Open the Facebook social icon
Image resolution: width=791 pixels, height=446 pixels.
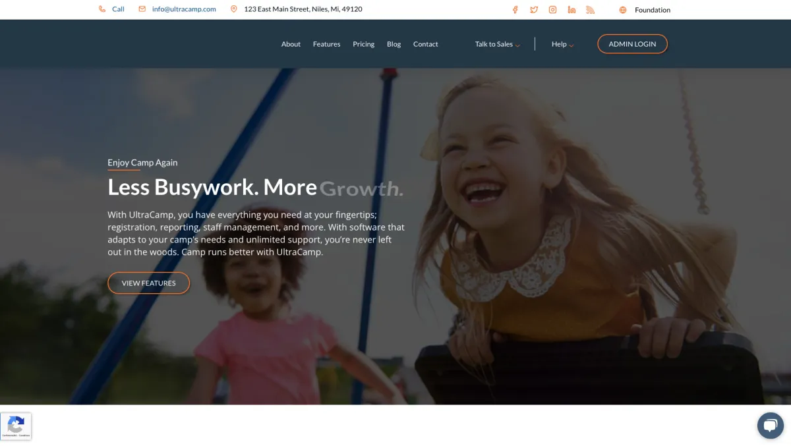point(515,10)
